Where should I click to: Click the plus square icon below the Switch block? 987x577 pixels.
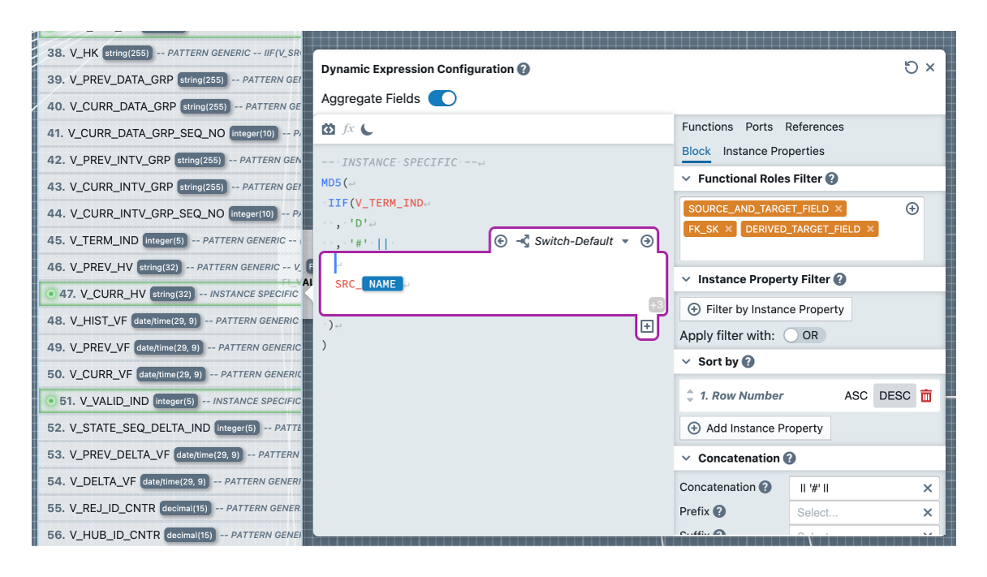pyautogui.click(x=647, y=326)
